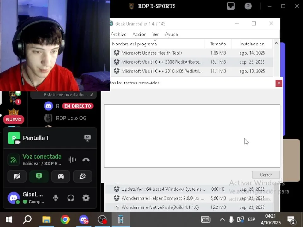The image size is (303, 227).
Task: Select Wondershare NativePush(Build 1.1.1.0) row
Action: tap(189, 207)
